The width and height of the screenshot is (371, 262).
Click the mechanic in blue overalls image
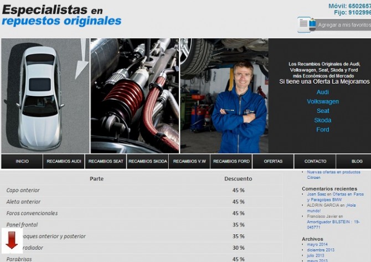[x=224, y=96]
